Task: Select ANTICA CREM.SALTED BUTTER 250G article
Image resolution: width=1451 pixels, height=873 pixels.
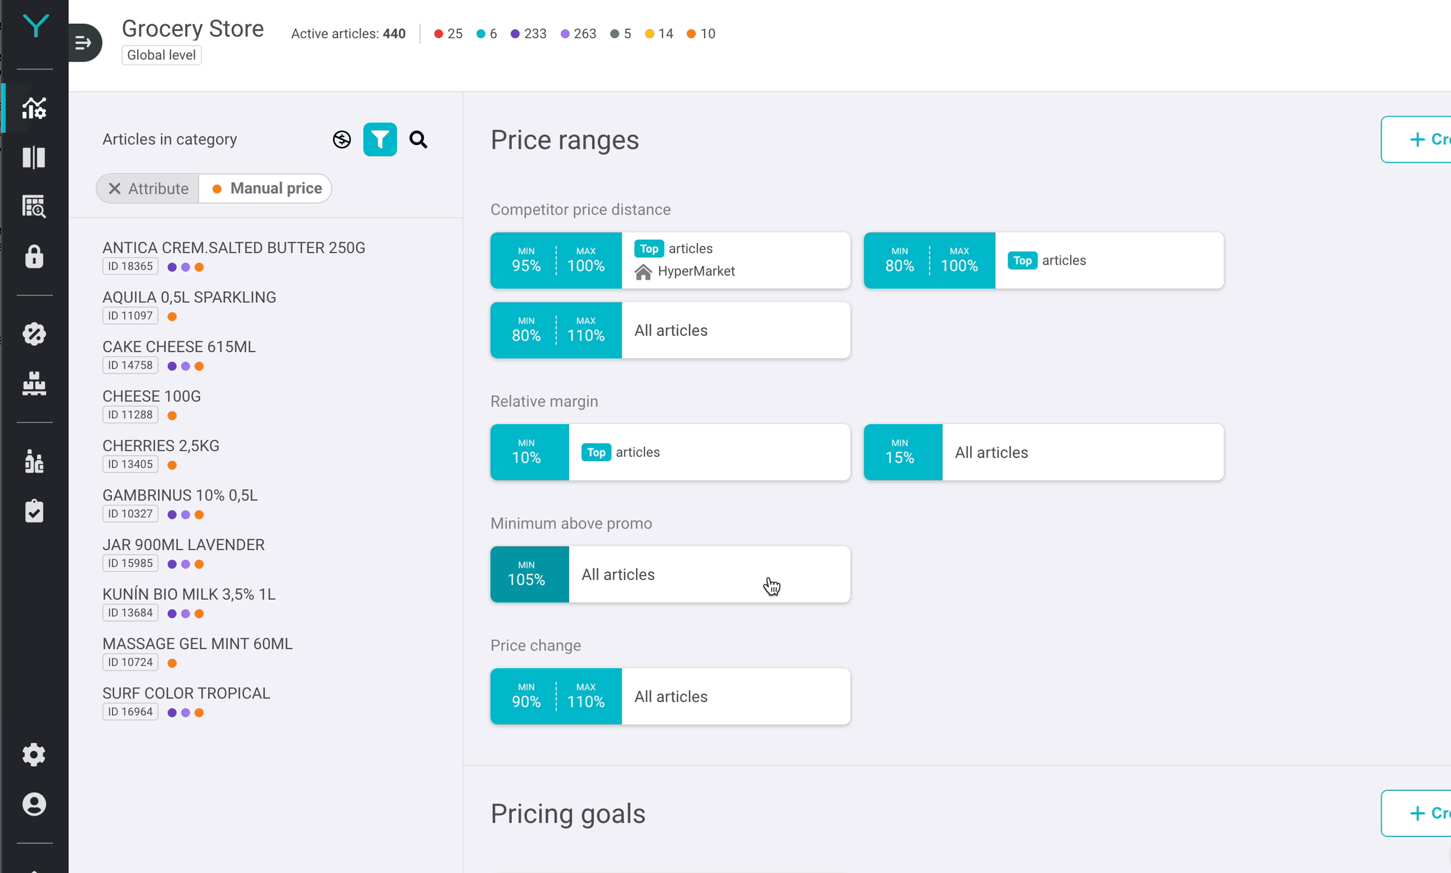Action: point(234,248)
